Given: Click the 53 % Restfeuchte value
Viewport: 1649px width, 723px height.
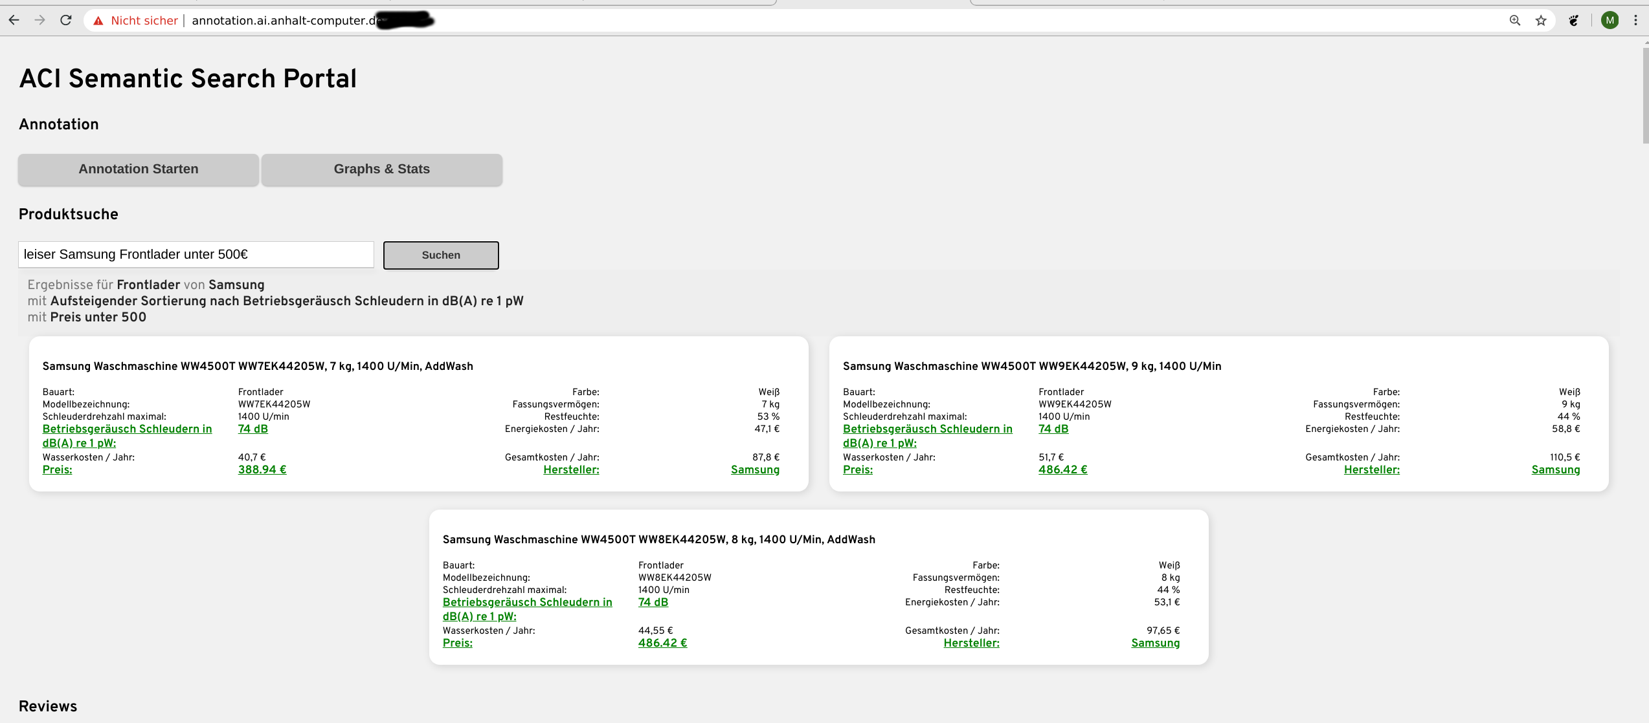Looking at the screenshot, I should [768, 416].
